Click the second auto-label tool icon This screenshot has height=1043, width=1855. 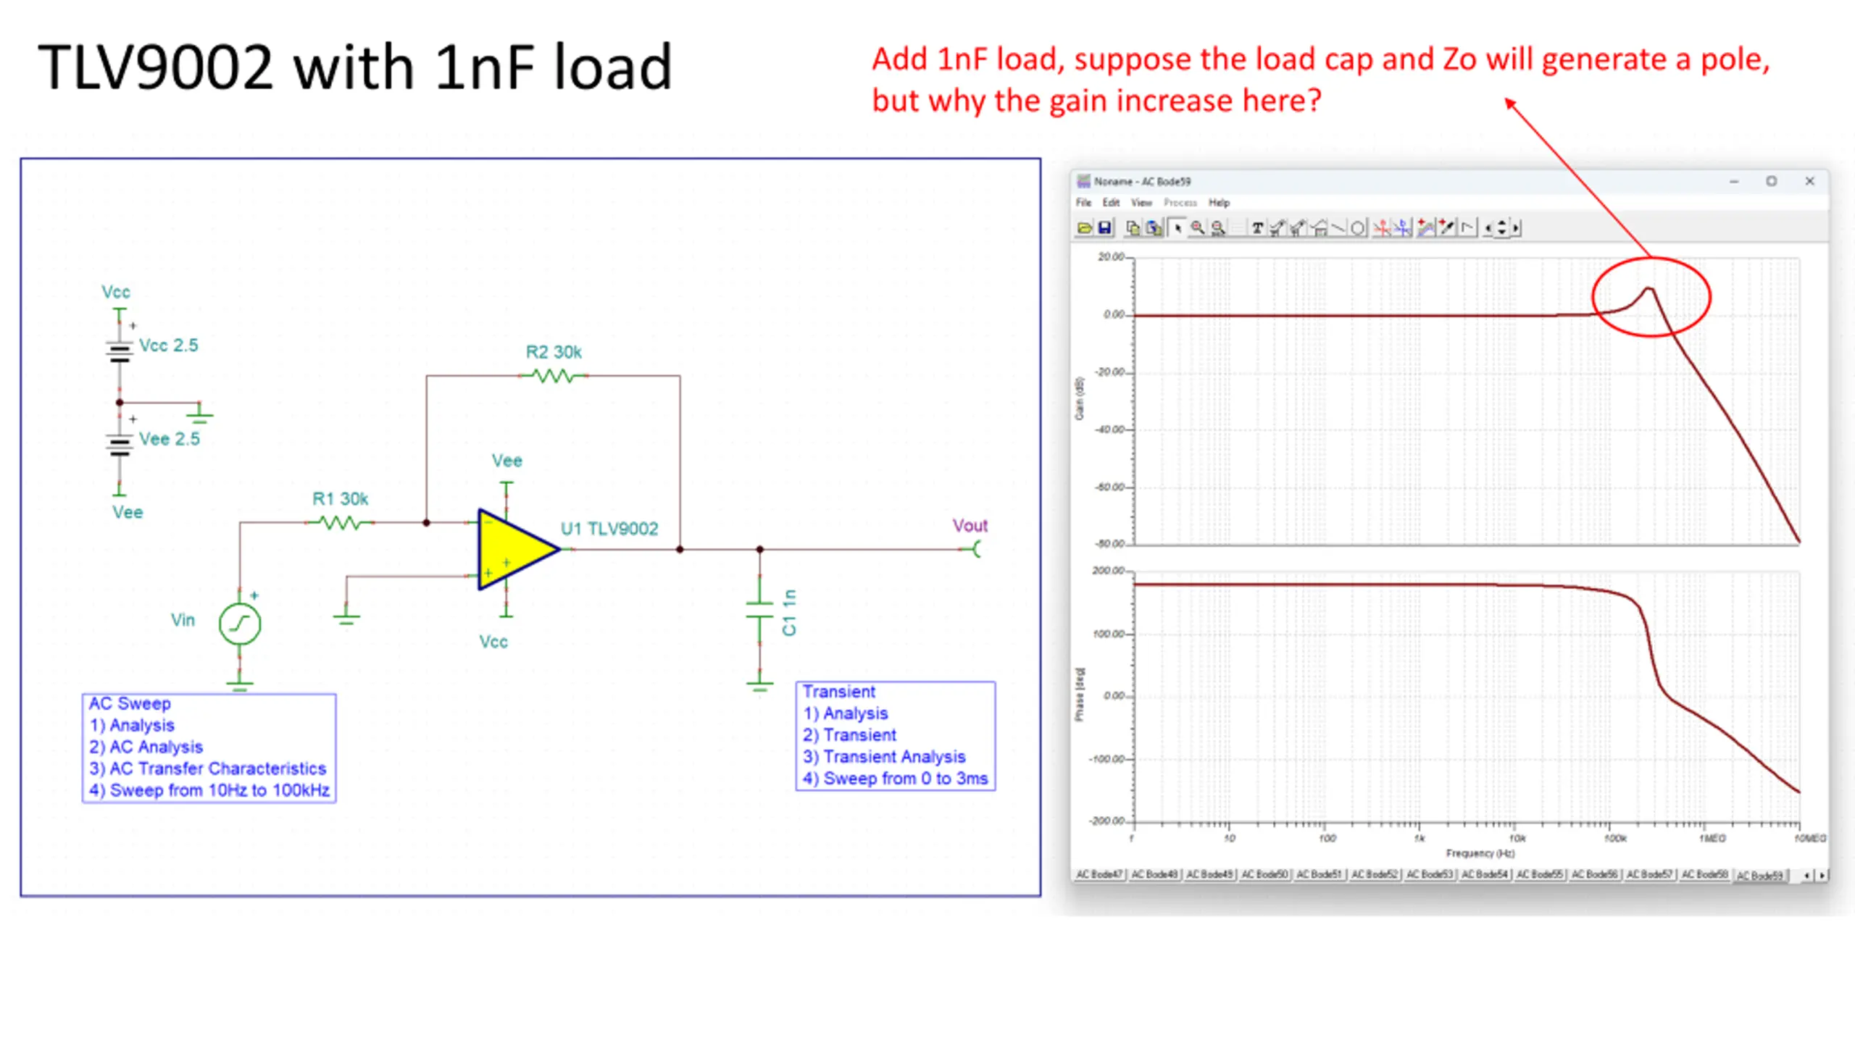pos(1298,228)
